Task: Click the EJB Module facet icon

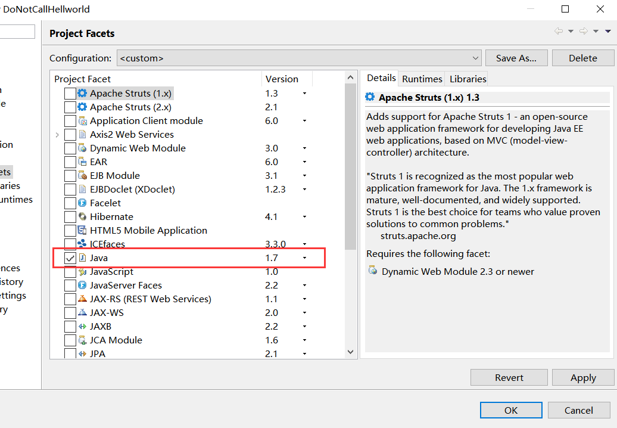Action: (x=82, y=176)
